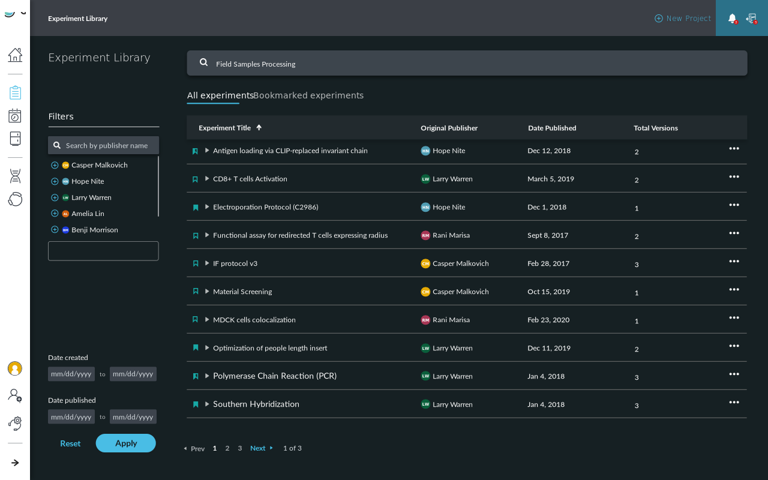Open the support headset settings icon
This screenshot has height=480, width=768.
tap(15, 424)
